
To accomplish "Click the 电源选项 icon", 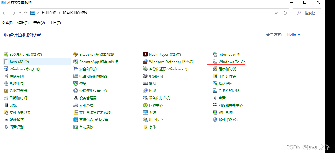I will (x=145, y=76).
